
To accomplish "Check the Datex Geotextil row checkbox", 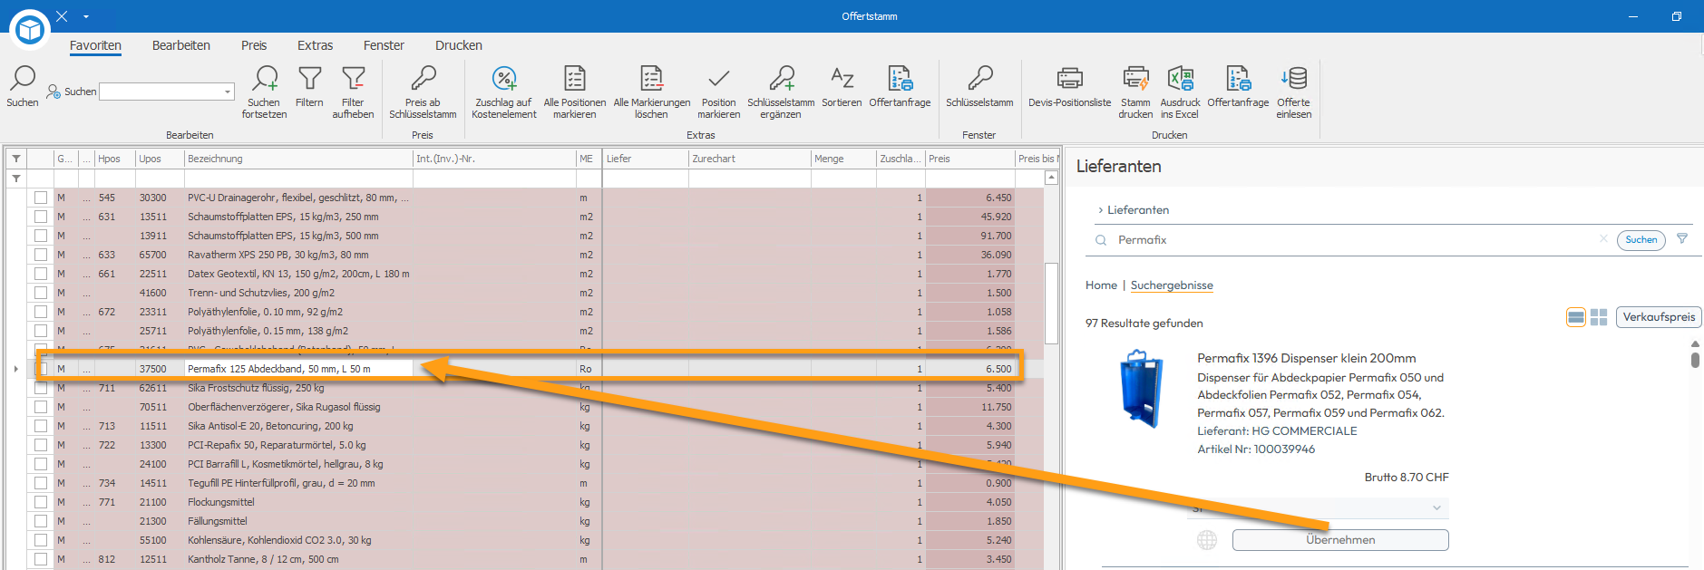I will click(x=41, y=274).
